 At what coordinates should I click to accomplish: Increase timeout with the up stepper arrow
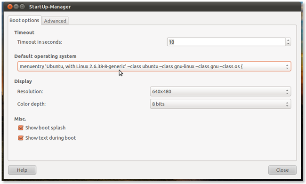coord(288,40)
